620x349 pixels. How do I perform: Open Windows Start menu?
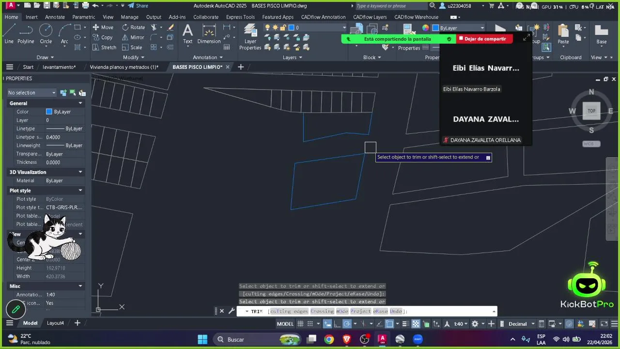[x=202, y=339]
